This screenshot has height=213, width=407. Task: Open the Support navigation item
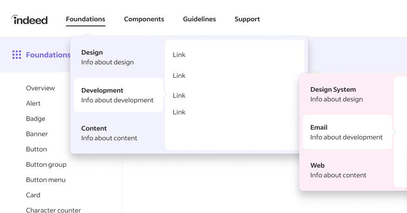(247, 19)
